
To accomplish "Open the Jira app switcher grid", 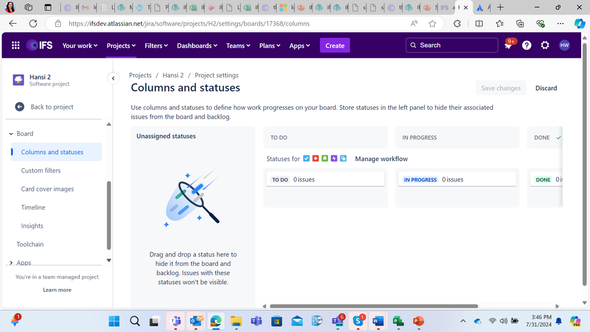I will (x=15, y=45).
